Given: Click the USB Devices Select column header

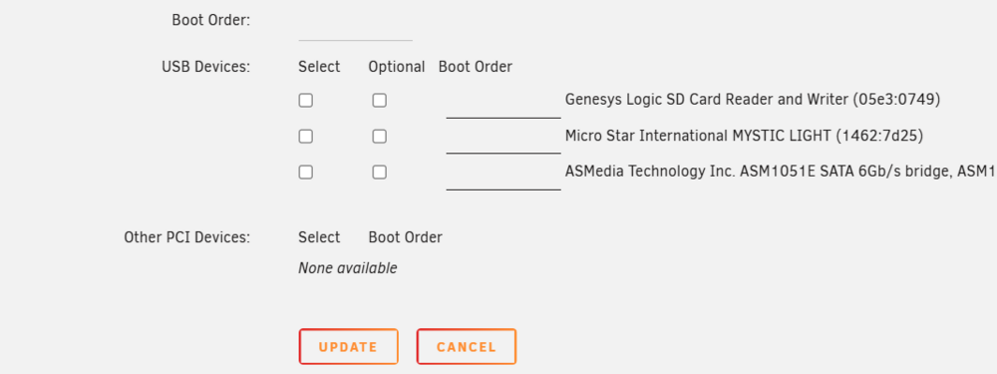Looking at the screenshot, I should pos(319,67).
